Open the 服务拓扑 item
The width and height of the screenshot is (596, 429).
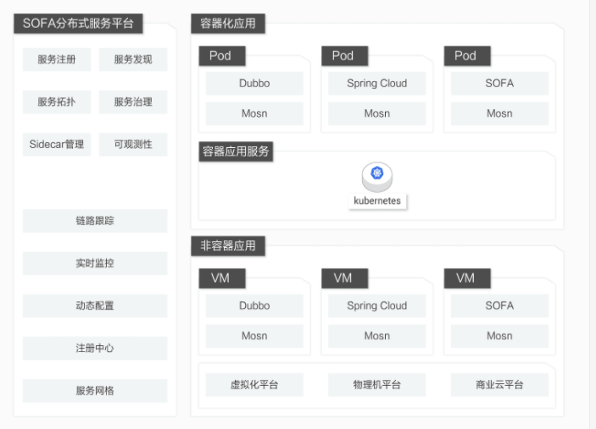pyautogui.click(x=57, y=102)
